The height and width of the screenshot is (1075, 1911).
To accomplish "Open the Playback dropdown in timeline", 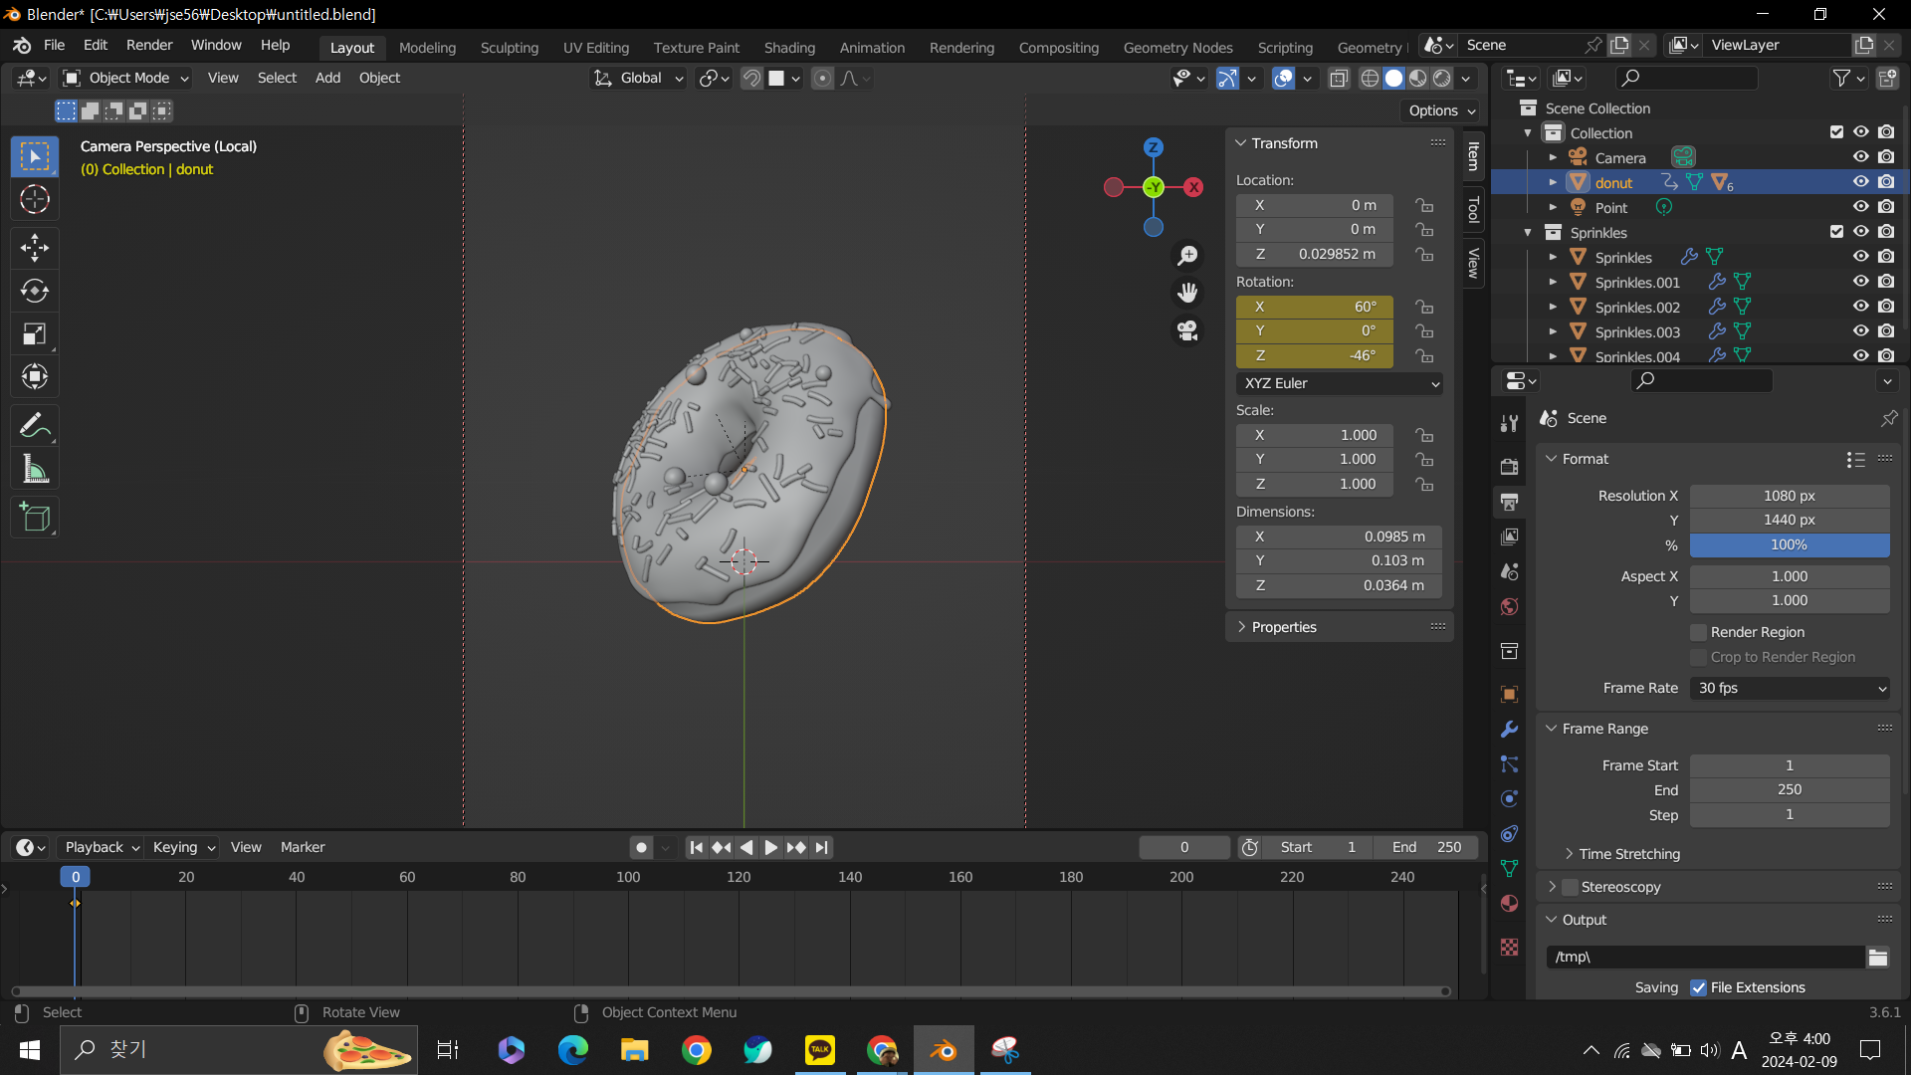I will (x=102, y=847).
